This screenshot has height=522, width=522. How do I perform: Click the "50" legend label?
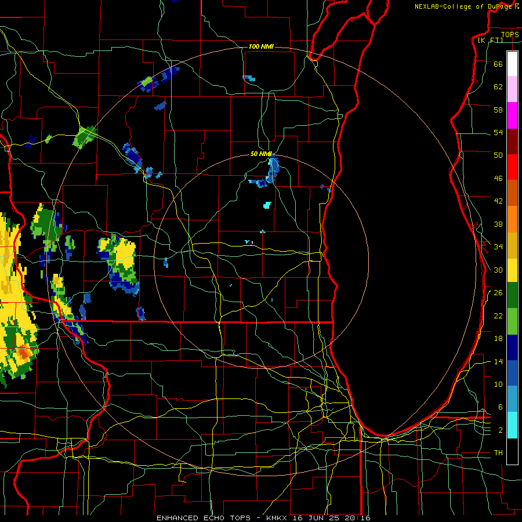pos(498,155)
